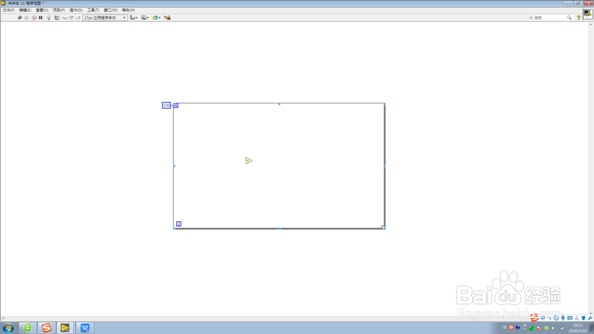This screenshot has height=334, width=594.
Task: Open the Sogou toolbox wrench icon
Action: pos(590,318)
